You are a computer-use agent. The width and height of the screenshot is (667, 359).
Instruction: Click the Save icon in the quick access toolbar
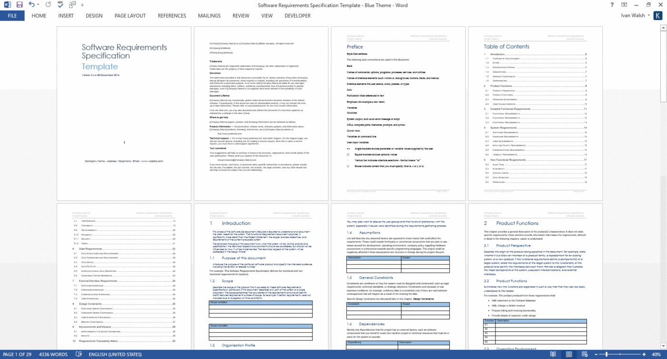point(20,5)
